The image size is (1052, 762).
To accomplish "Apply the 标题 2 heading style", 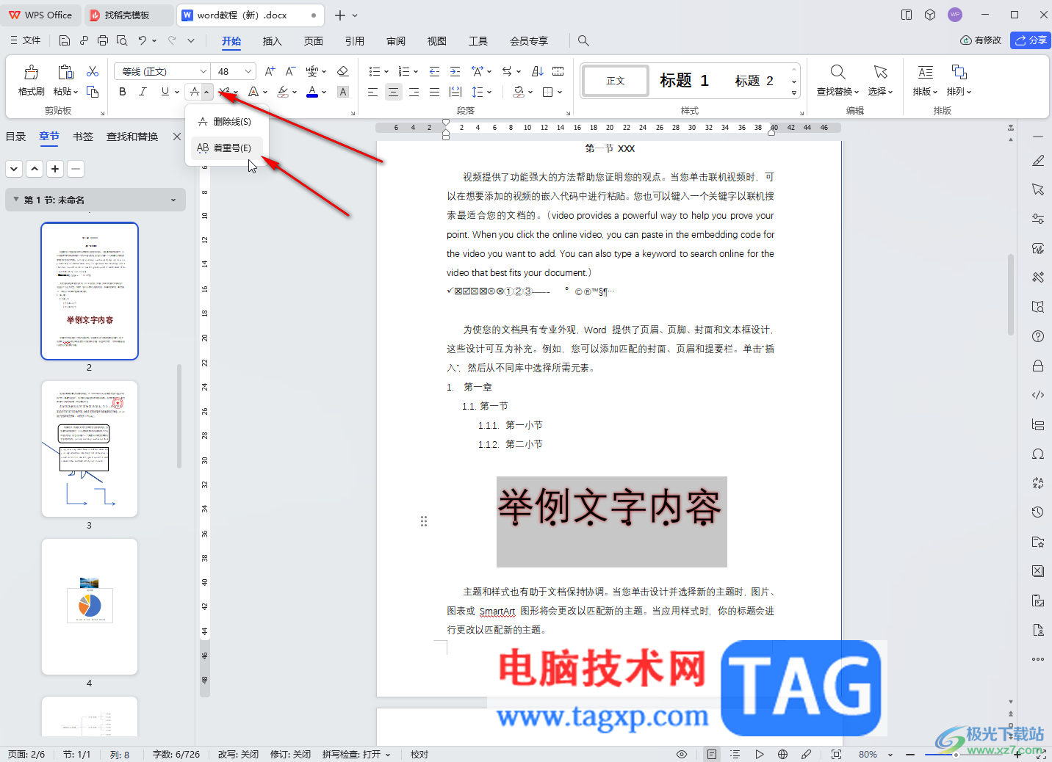I will 754,81.
